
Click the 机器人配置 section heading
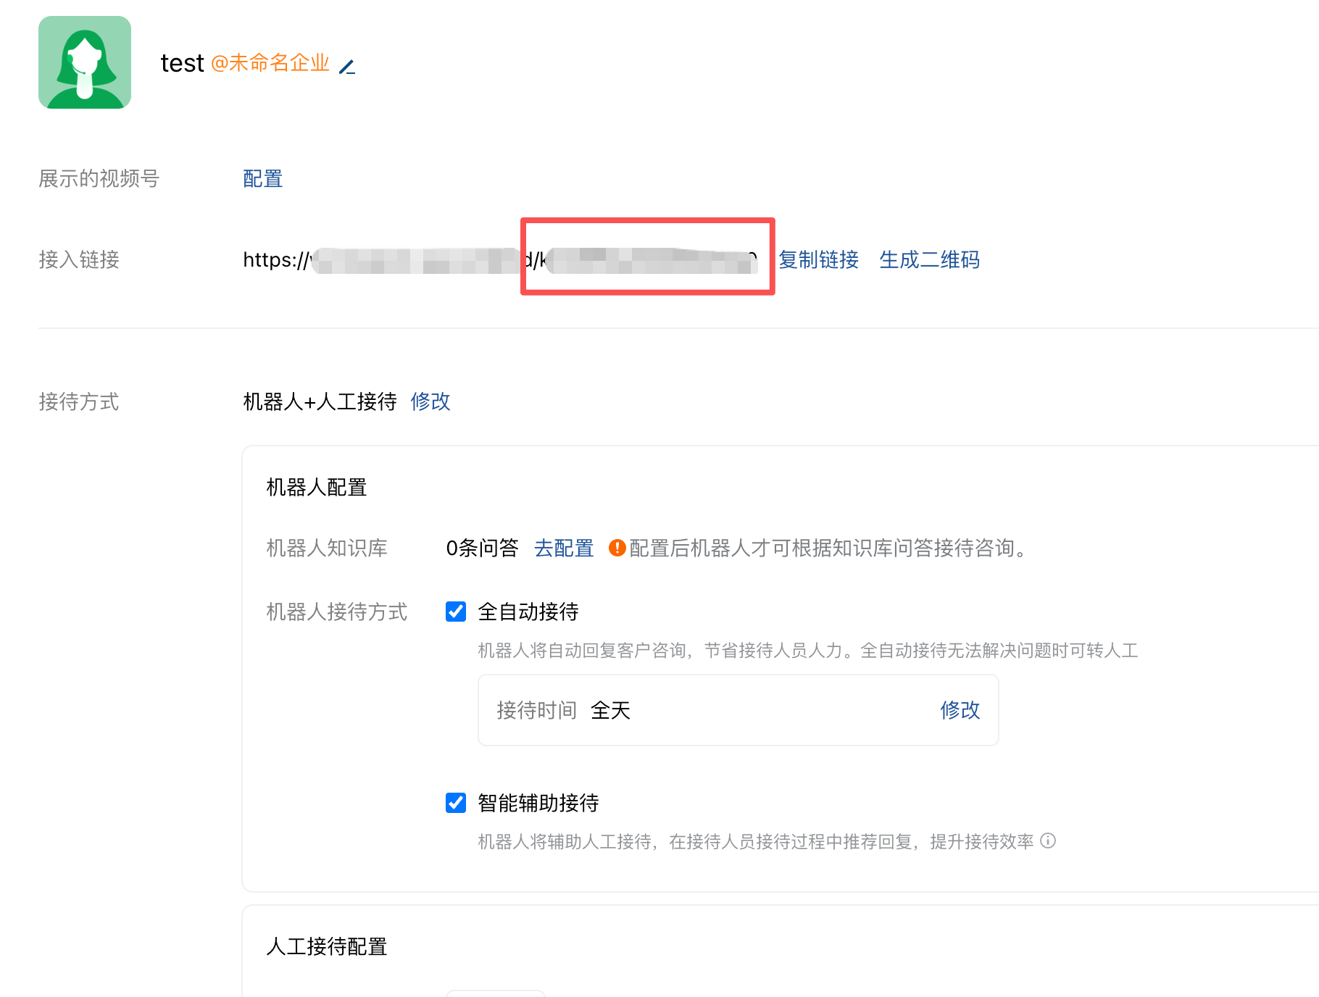pyautogui.click(x=317, y=488)
